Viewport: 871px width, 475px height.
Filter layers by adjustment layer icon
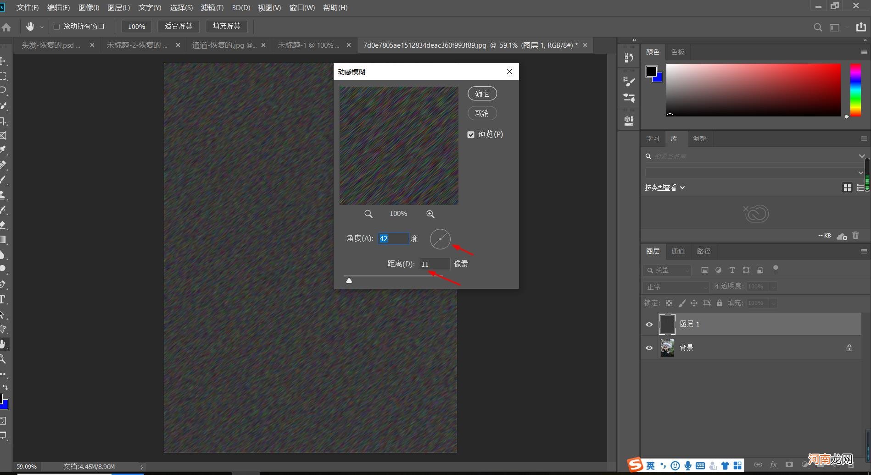pyautogui.click(x=719, y=270)
